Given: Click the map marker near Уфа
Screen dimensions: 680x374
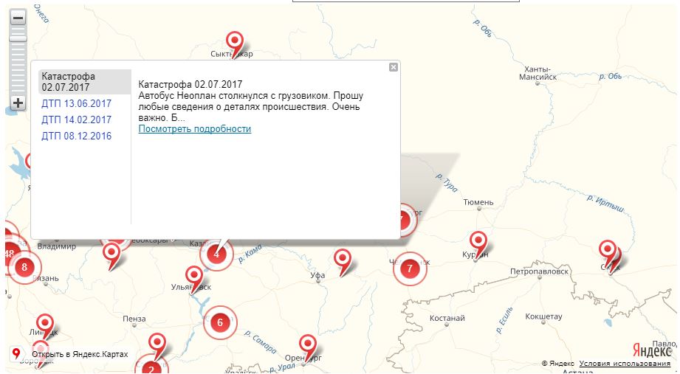Looking at the screenshot, I should pyautogui.click(x=342, y=258).
